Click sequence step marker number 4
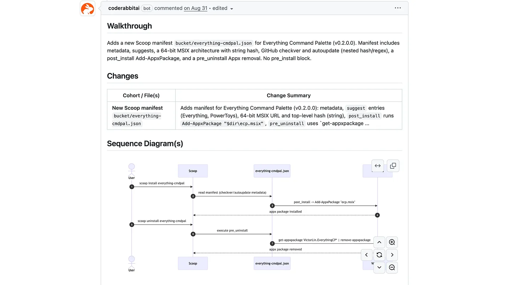Image resolution: width=518 pixels, height=285 pixels. 377,215
